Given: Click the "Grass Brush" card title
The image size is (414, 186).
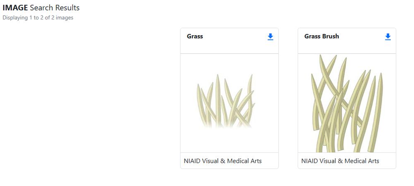Looking at the screenshot, I should (x=322, y=36).
